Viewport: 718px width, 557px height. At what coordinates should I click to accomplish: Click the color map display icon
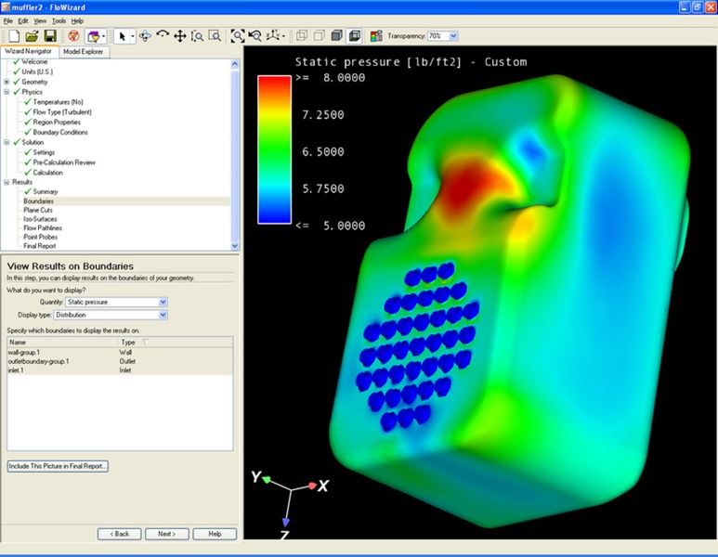click(376, 36)
